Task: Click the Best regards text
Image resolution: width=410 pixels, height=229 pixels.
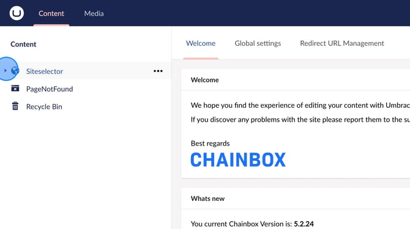Action: coord(211,143)
